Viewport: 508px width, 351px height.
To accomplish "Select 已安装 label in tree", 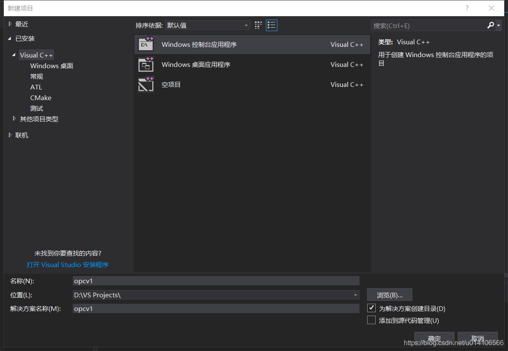I will 25,39.
